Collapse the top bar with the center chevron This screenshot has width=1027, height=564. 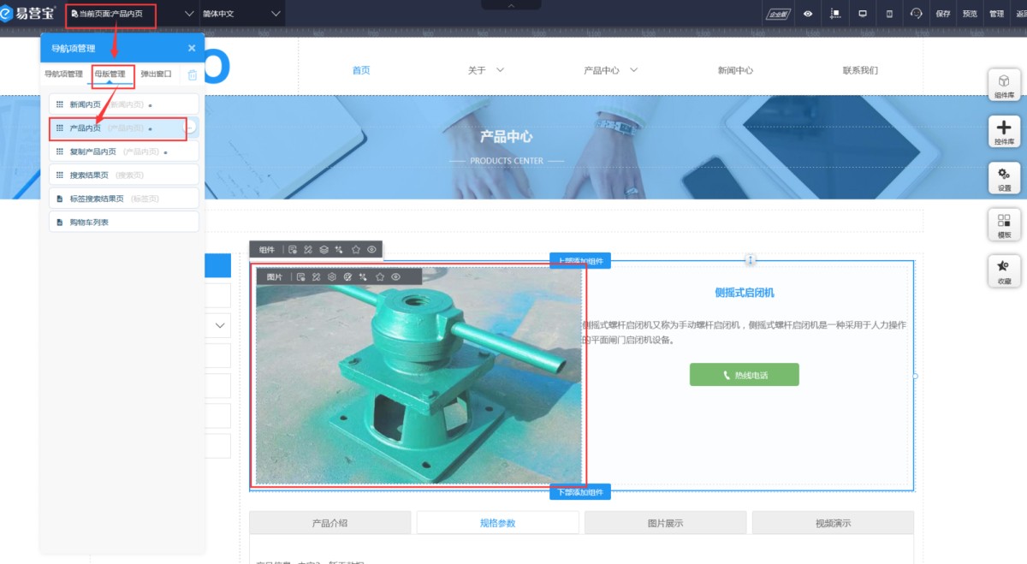[x=511, y=5]
